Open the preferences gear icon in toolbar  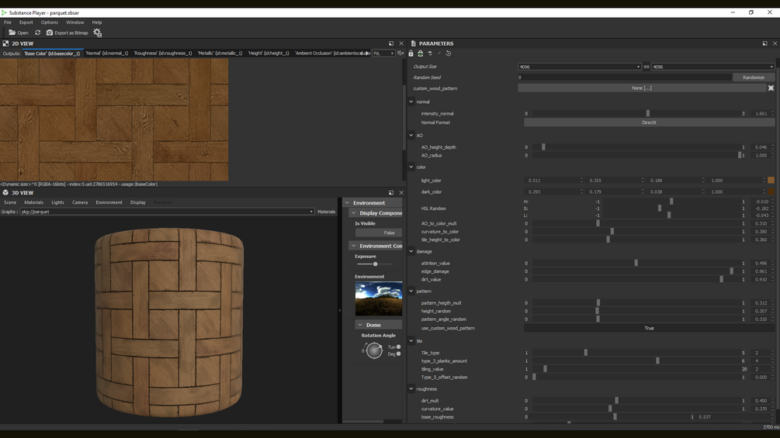[98, 33]
